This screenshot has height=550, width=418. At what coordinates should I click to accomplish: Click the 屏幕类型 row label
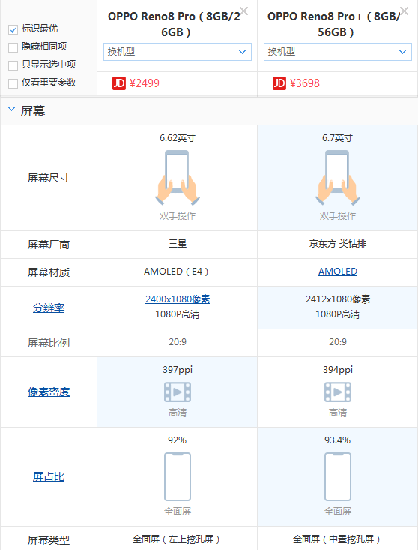[49, 540]
